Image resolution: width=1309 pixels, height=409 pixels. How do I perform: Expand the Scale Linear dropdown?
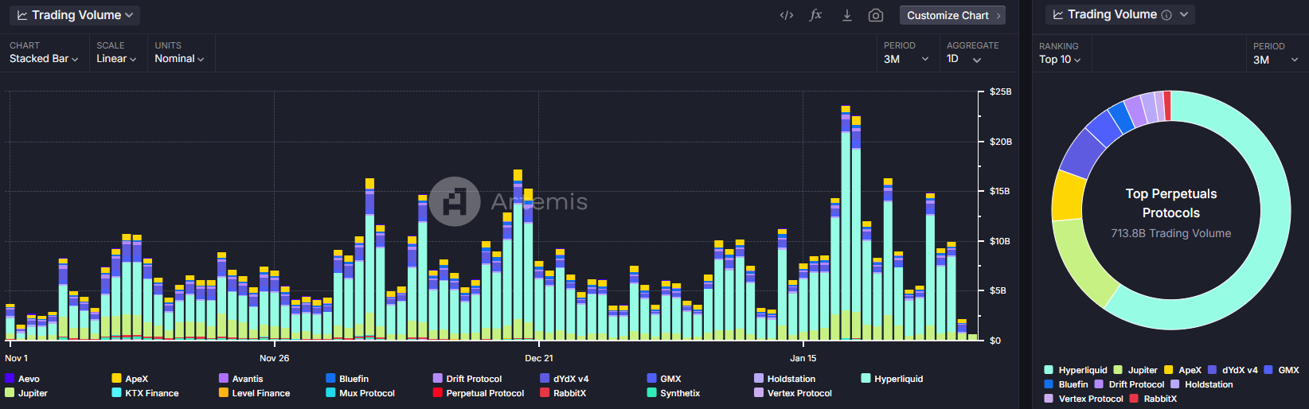click(x=116, y=59)
